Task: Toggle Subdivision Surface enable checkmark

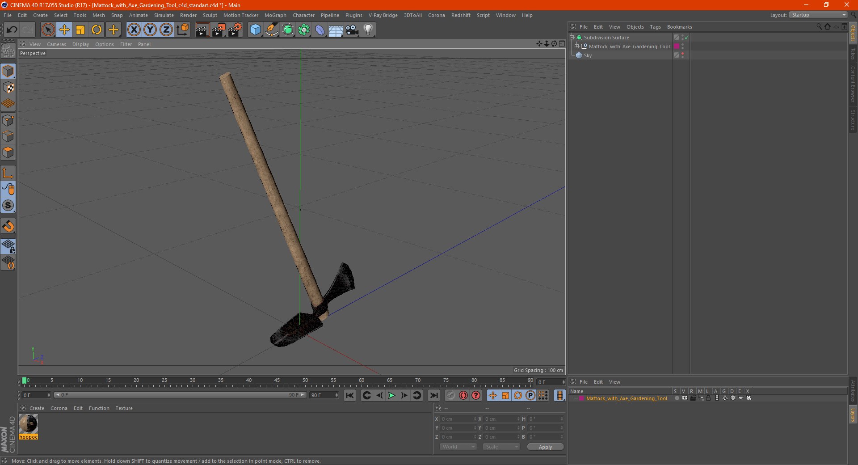Action: click(x=687, y=38)
